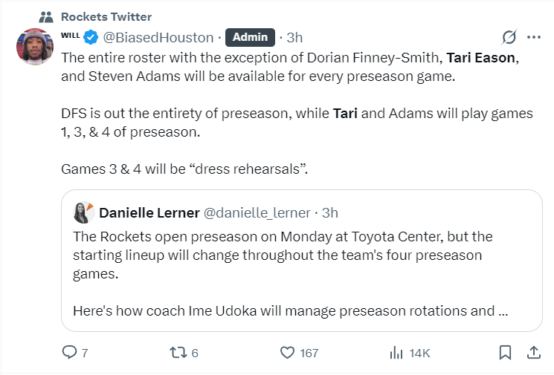The width and height of the screenshot is (554, 375).
Task: Click the @danielle_lerner handle
Action: [257, 213]
